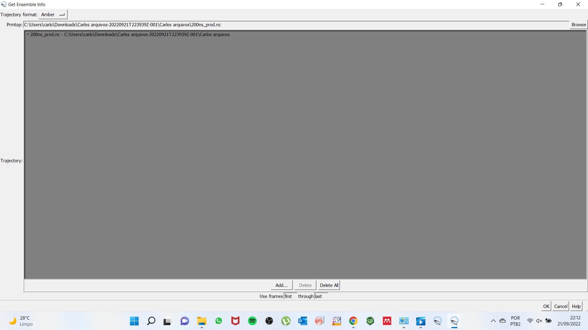This screenshot has height=330, width=588.
Task: Open the Trajectory format Amber dropdown
Action: (x=53, y=15)
